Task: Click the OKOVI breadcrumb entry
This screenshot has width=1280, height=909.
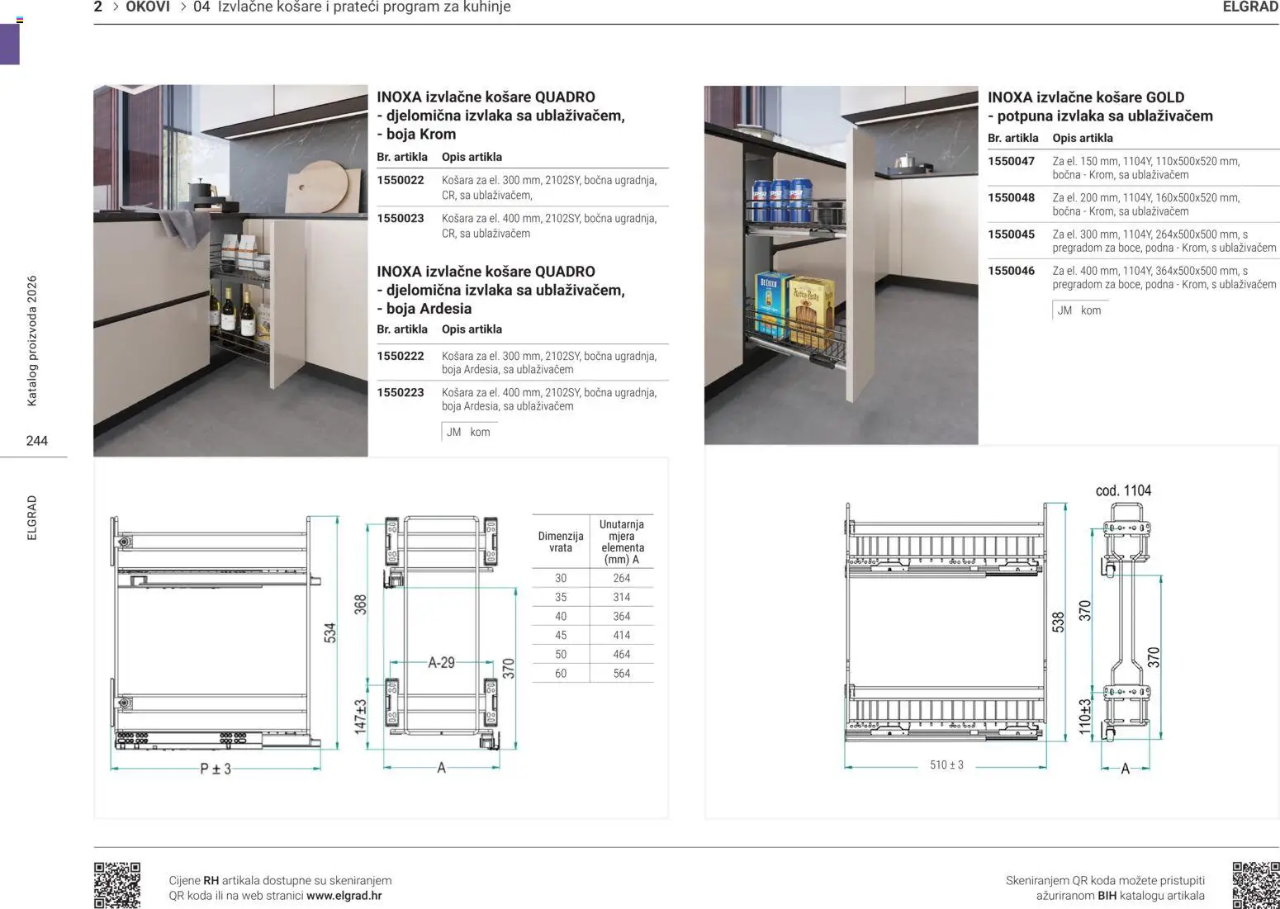Action: pos(147,7)
